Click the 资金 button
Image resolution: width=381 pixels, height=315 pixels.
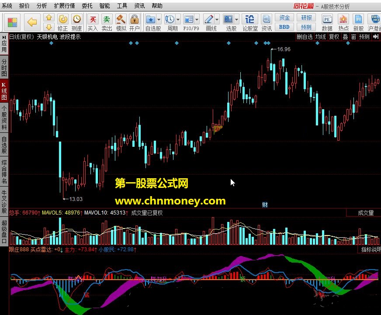284,18
